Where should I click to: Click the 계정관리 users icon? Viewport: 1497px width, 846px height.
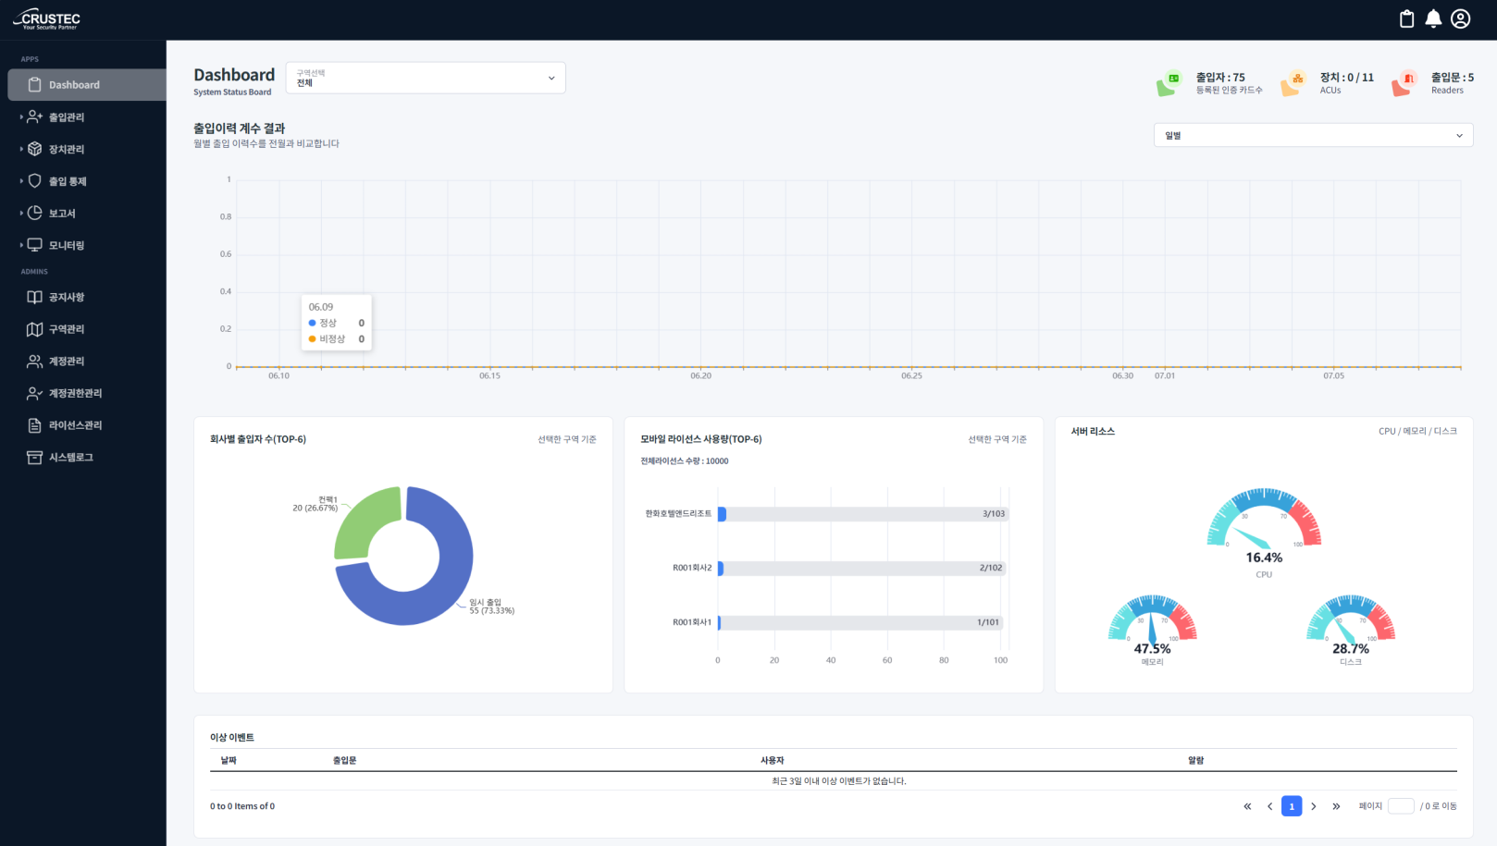tap(34, 362)
